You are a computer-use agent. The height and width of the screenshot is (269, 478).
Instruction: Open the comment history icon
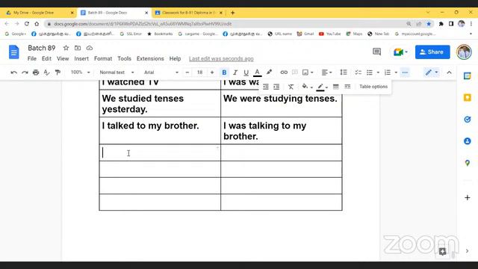[x=376, y=52]
